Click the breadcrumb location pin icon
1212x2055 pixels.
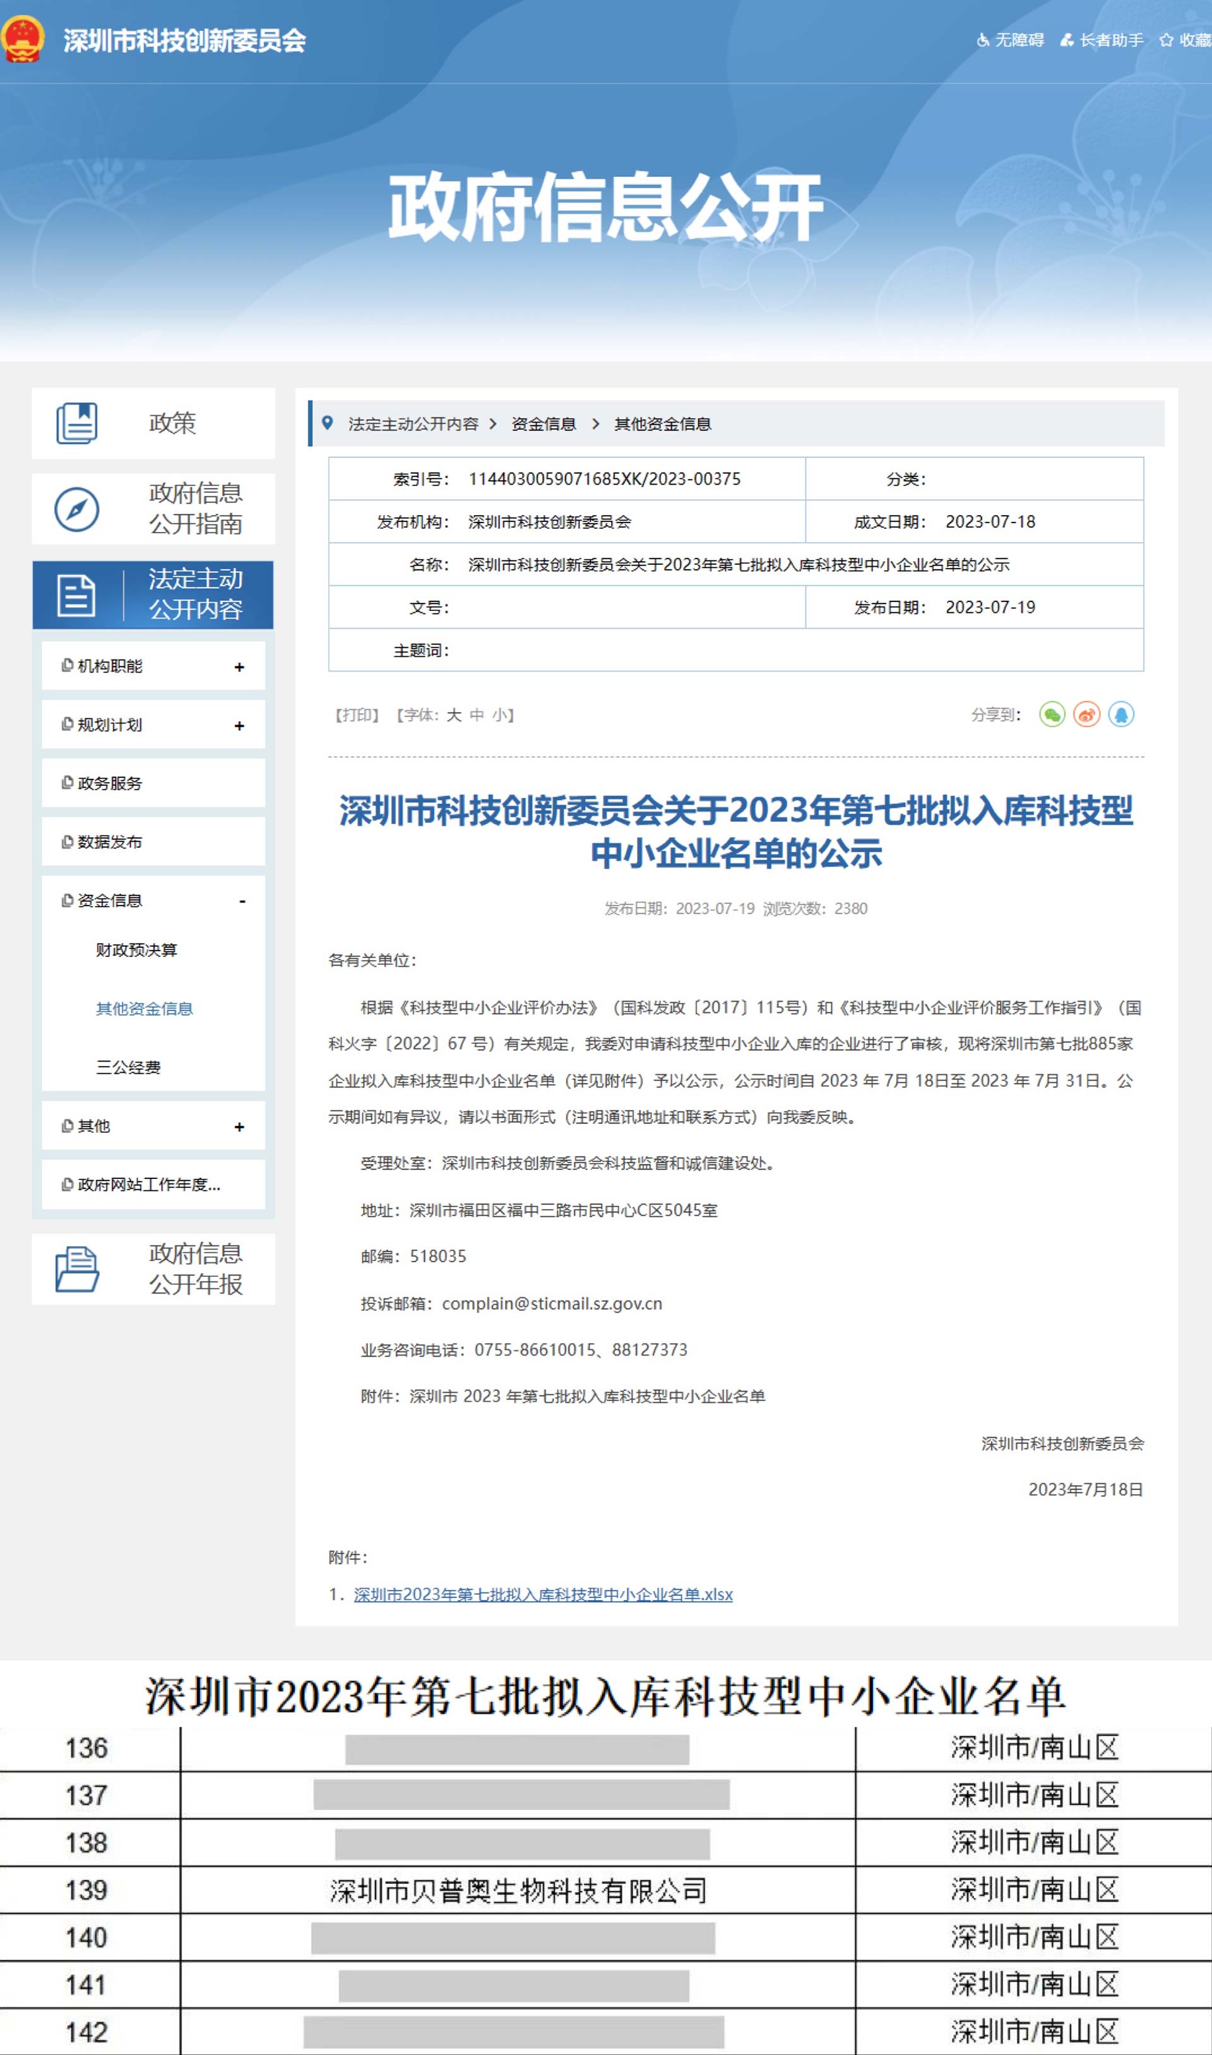(328, 423)
